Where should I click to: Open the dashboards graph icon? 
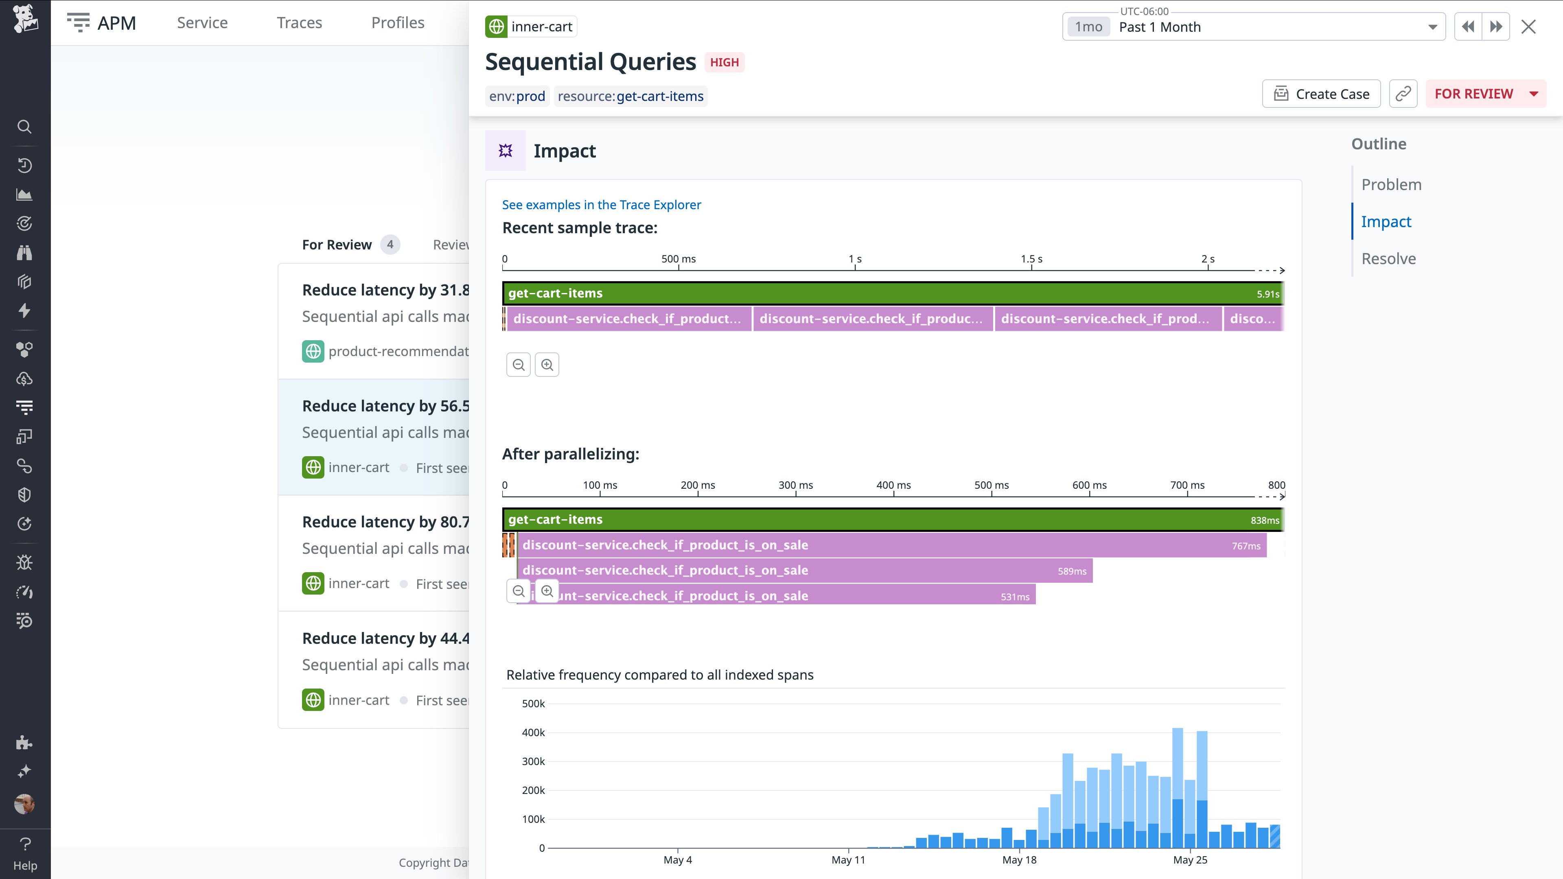24,194
